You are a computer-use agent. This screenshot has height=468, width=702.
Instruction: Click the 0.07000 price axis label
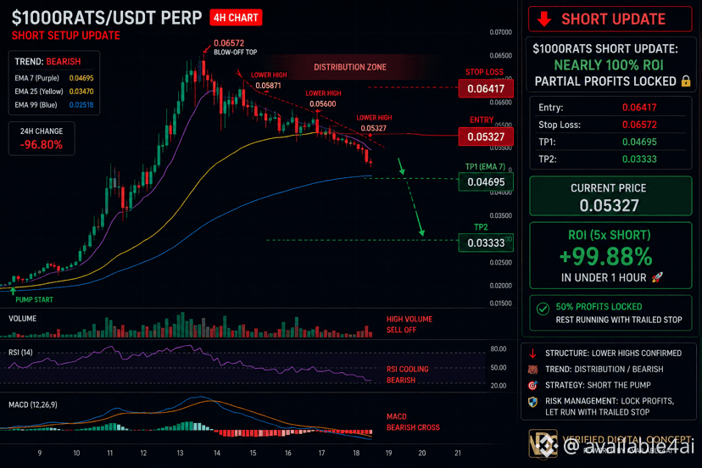(x=500, y=32)
